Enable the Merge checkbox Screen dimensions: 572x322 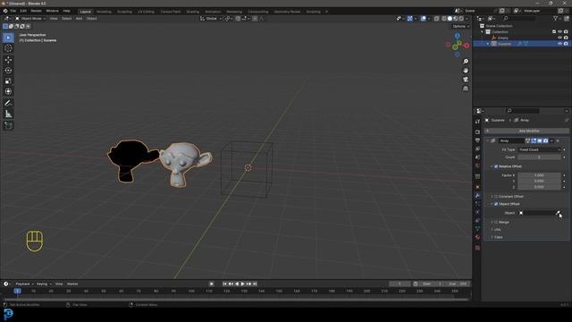[x=496, y=222]
